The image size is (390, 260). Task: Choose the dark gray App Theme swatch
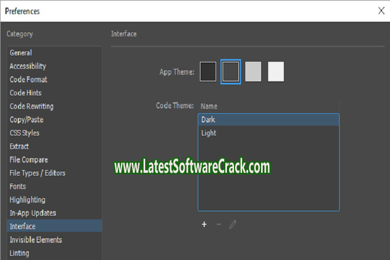coord(231,71)
